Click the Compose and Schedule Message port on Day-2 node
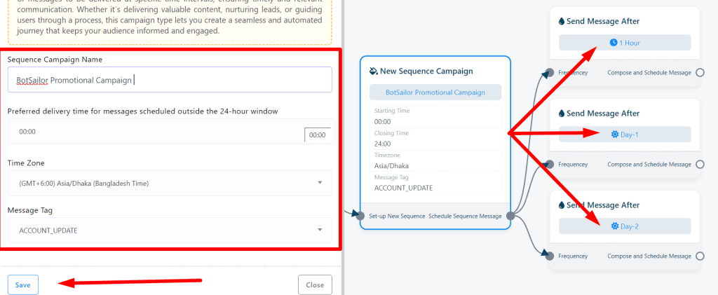The width and height of the screenshot is (718, 295). click(x=699, y=256)
